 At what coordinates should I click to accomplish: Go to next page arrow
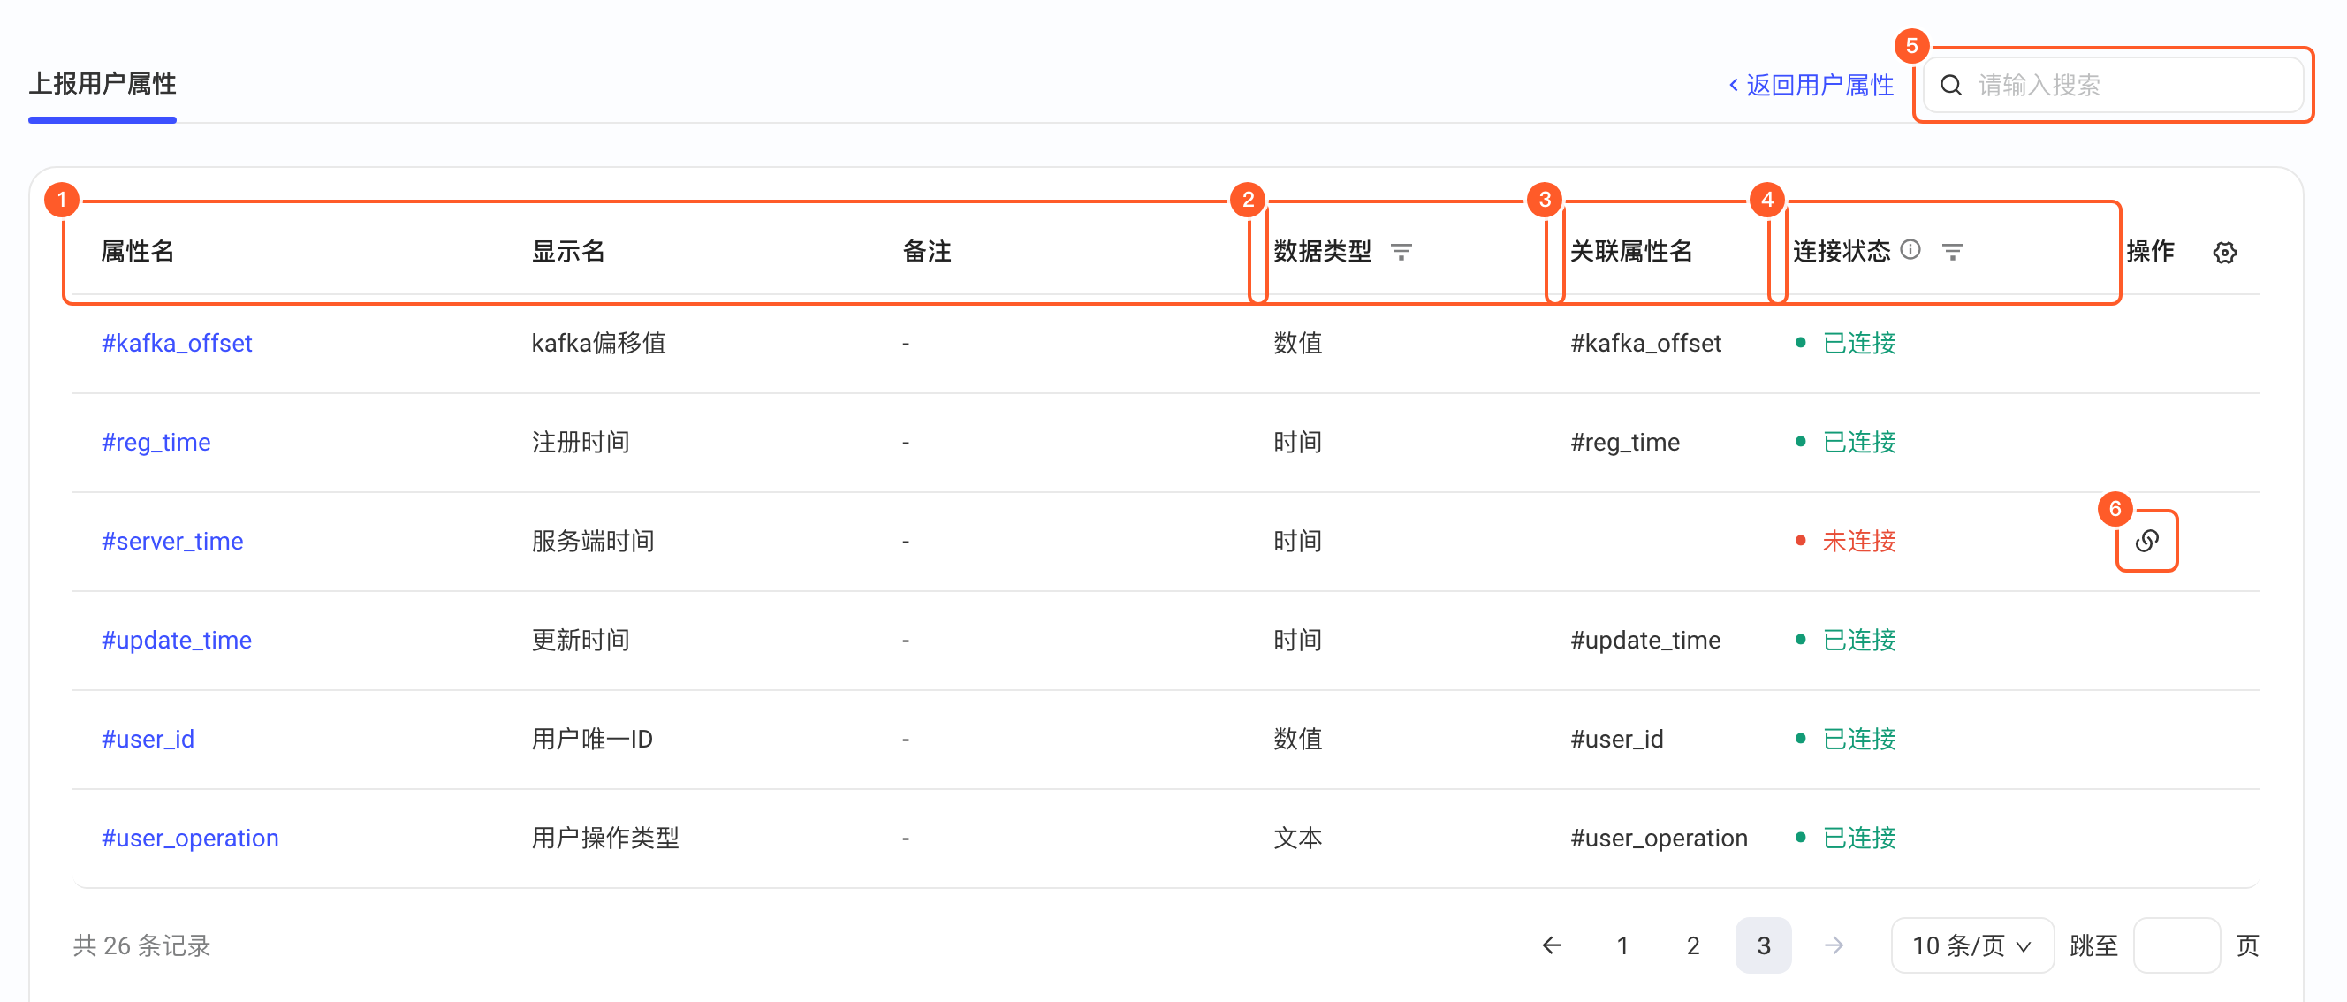click(x=1834, y=945)
